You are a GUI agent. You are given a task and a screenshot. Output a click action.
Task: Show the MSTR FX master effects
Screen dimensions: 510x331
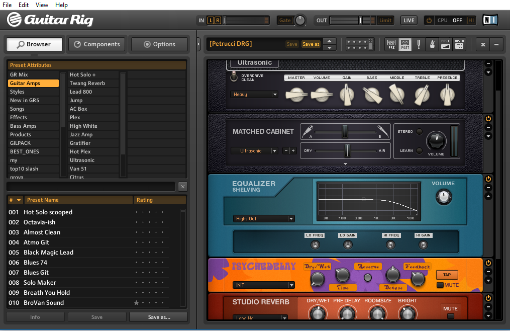[459, 44]
